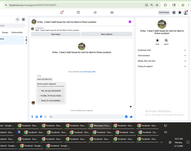Screen dimensions: 191x151
Task: Bookmark this page with the star icon
Action: pos(157,5)
